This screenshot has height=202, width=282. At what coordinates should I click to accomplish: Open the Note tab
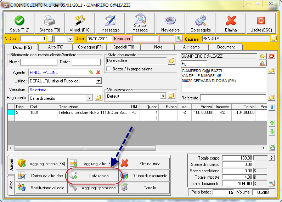[x=158, y=47]
